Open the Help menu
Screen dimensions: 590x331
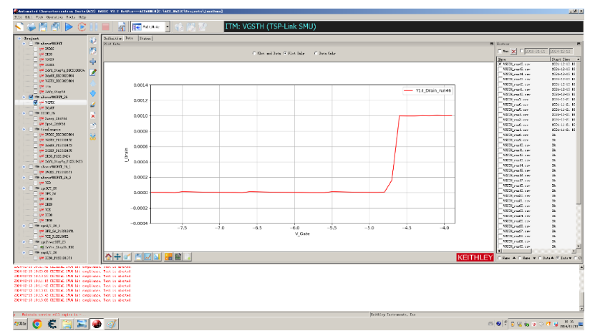(x=82, y=17)
